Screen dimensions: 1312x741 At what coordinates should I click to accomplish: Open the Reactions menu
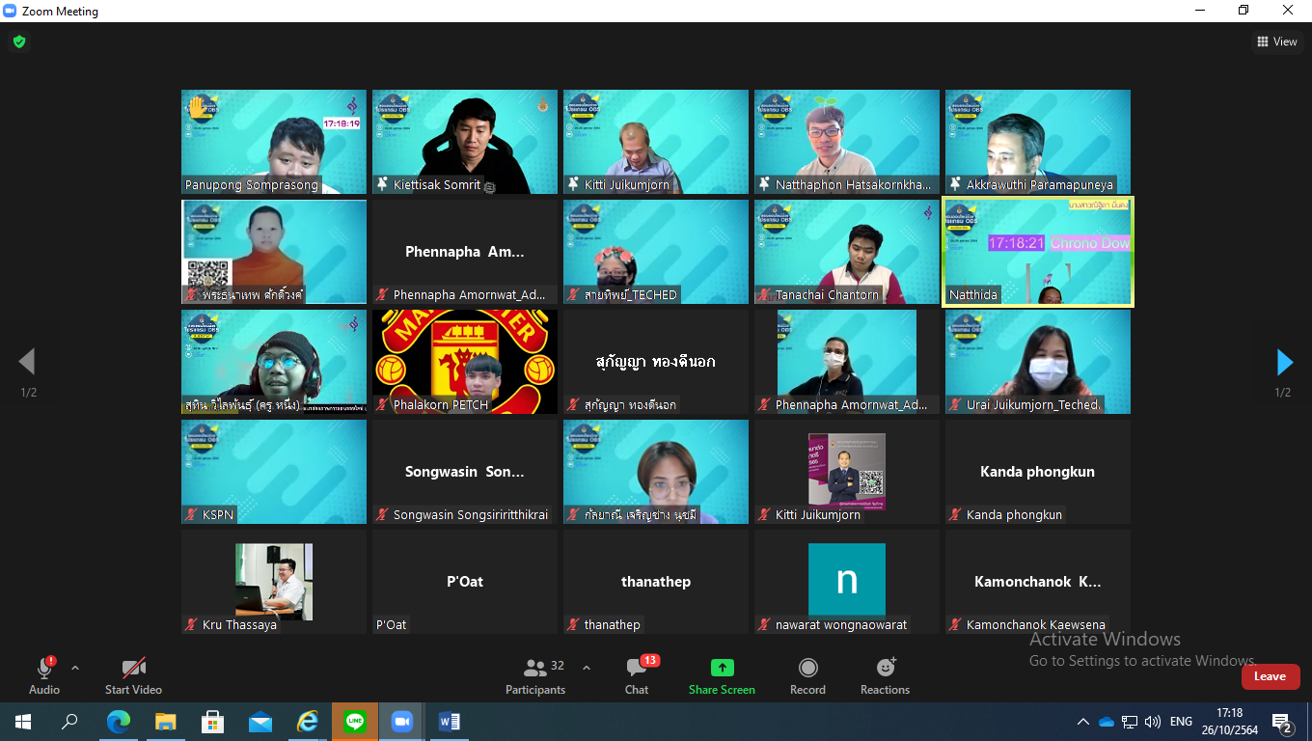pos(885,675)
